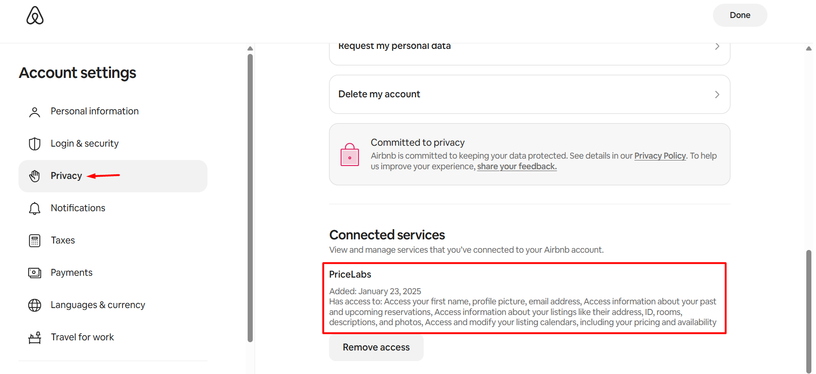816x374 pixels.
Task: Click Remove access for PriceLabs
Action: coord(376,347)
